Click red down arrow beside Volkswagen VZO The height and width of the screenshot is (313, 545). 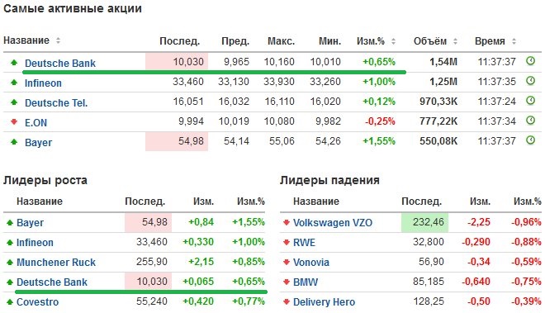click(287, 222)
